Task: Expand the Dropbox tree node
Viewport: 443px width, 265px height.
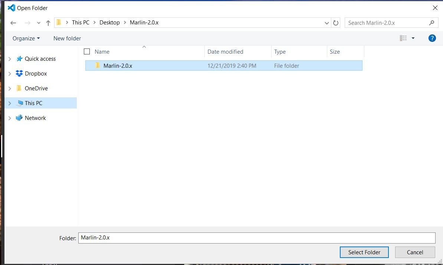Action: click(x=10, y=74)
